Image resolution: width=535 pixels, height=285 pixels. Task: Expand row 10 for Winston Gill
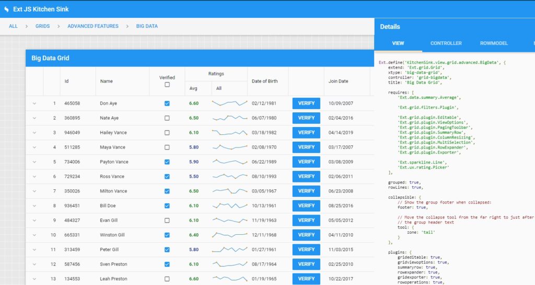click(x=34, y=235)
